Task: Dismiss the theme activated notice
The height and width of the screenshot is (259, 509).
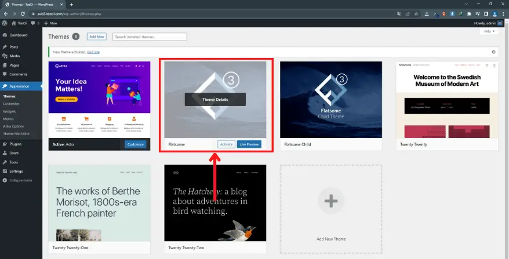Action: click(x=493, y=52)
